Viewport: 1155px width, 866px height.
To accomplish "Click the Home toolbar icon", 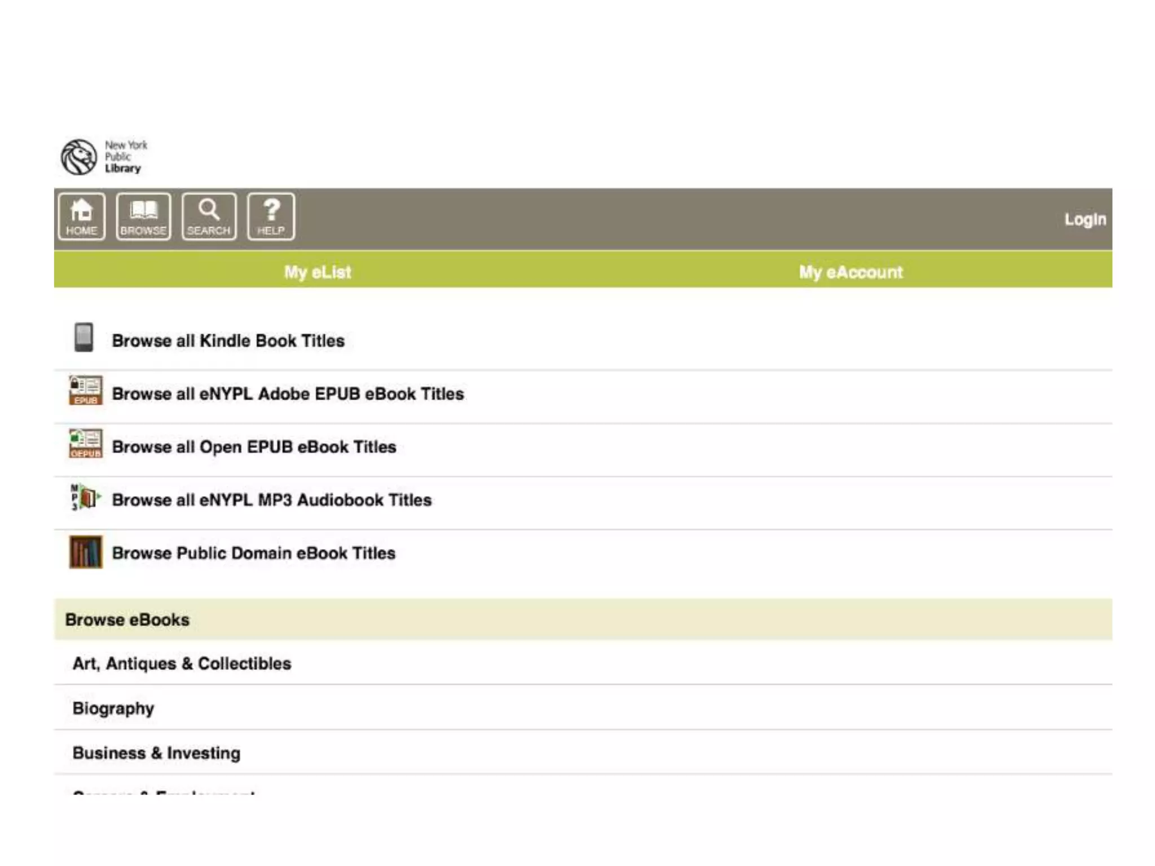I will click(81, 217).
